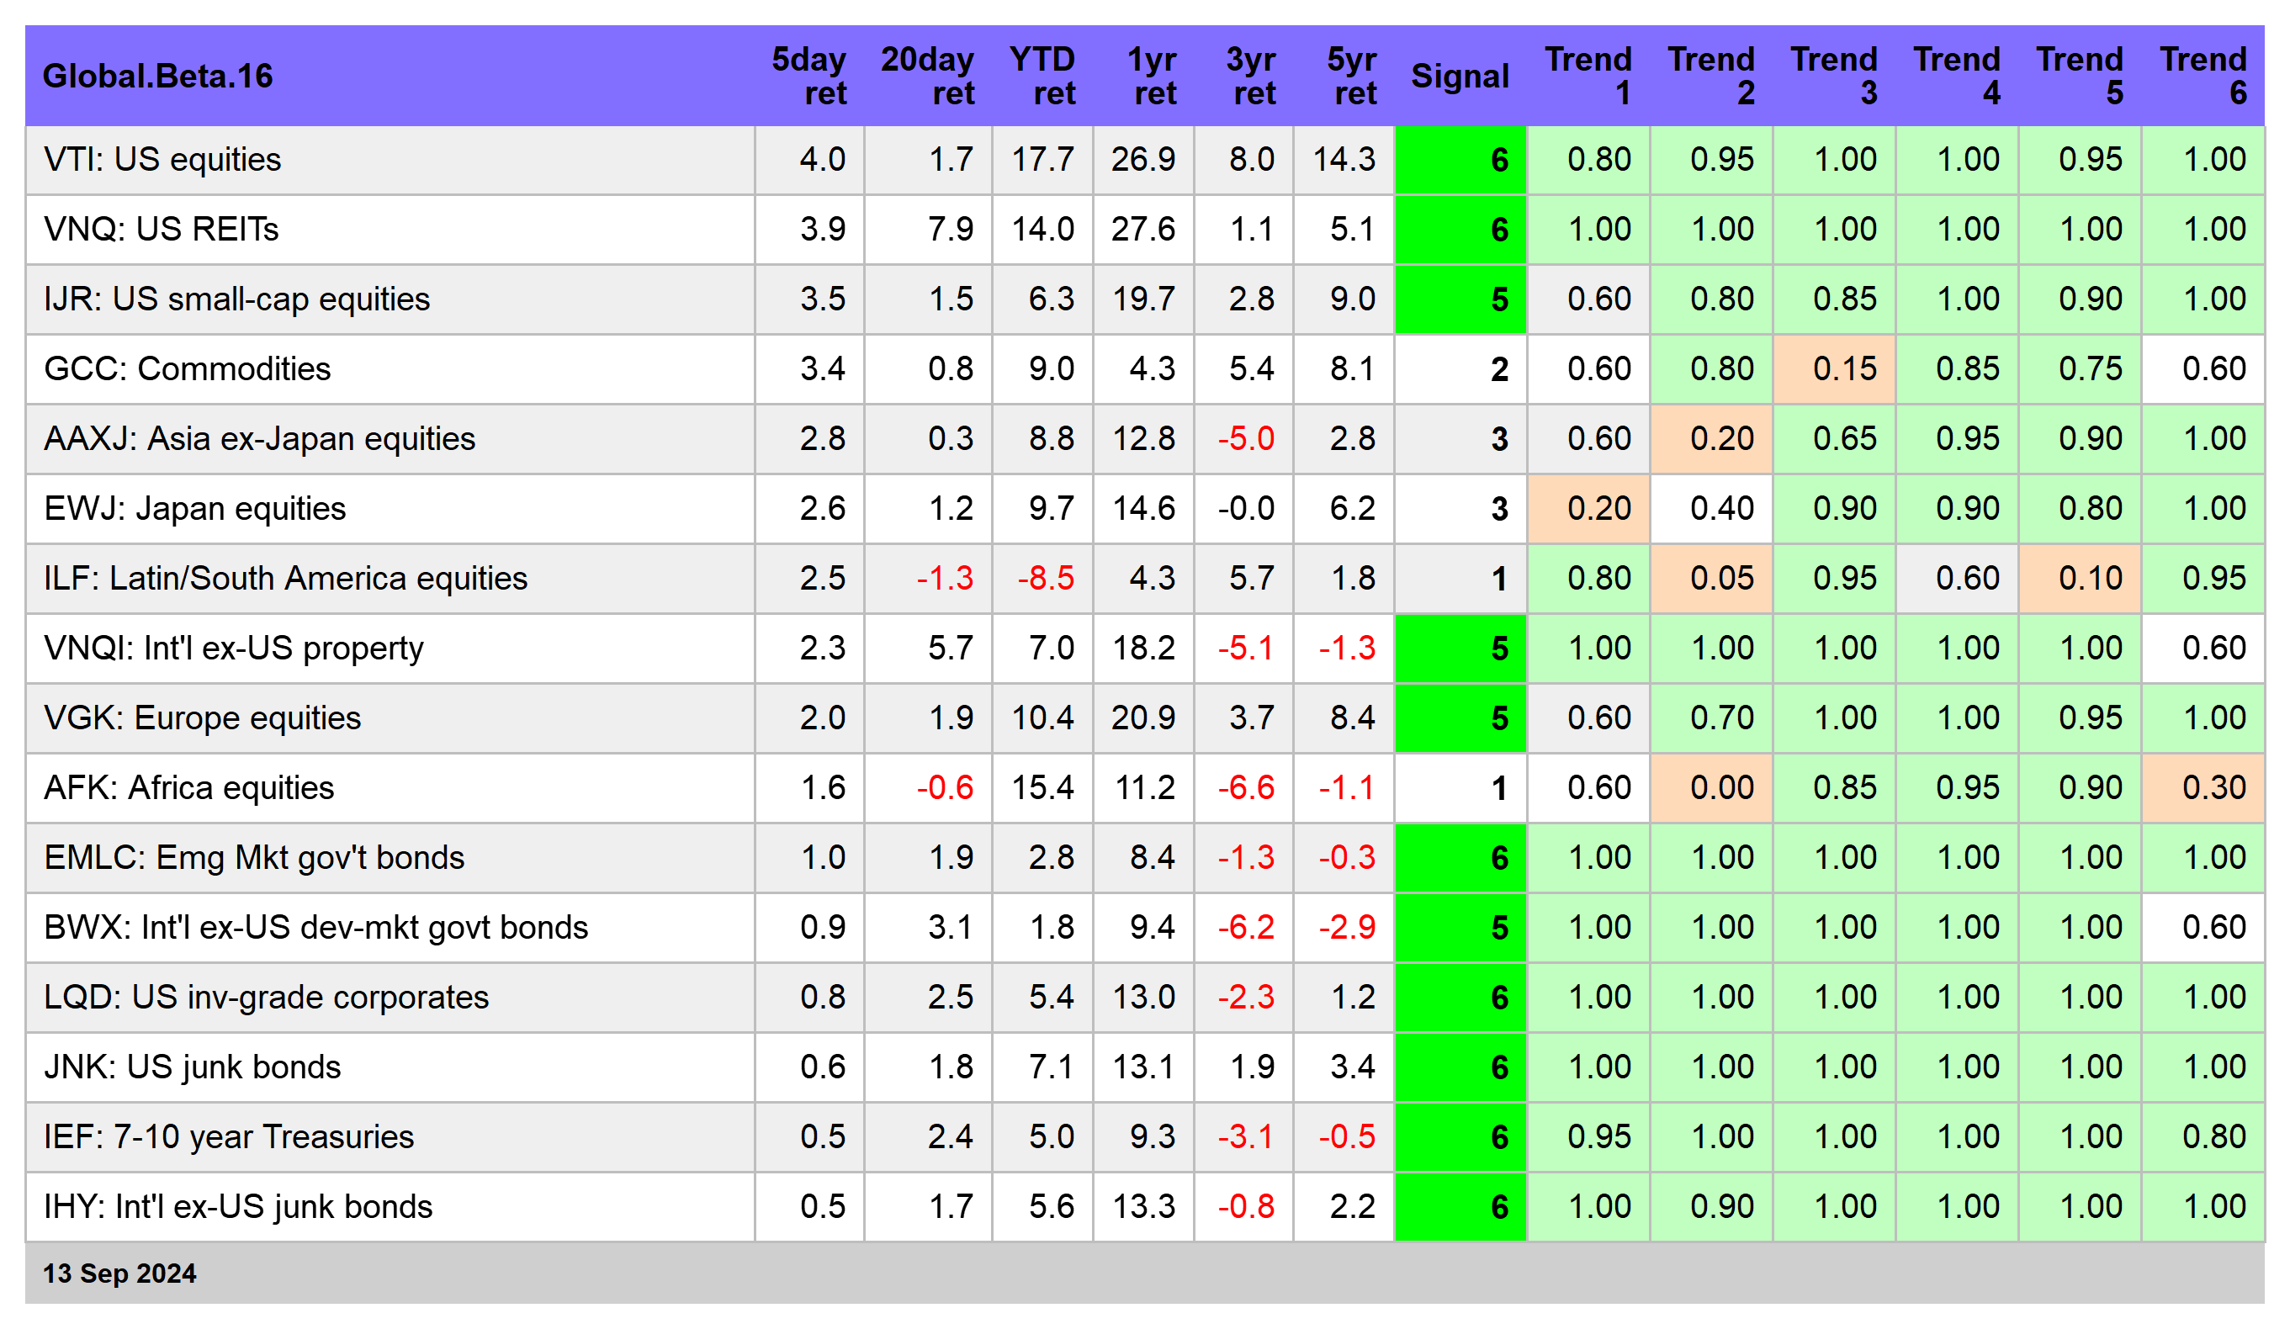Click the Global.Beta.16 table title

pos(157,76)
